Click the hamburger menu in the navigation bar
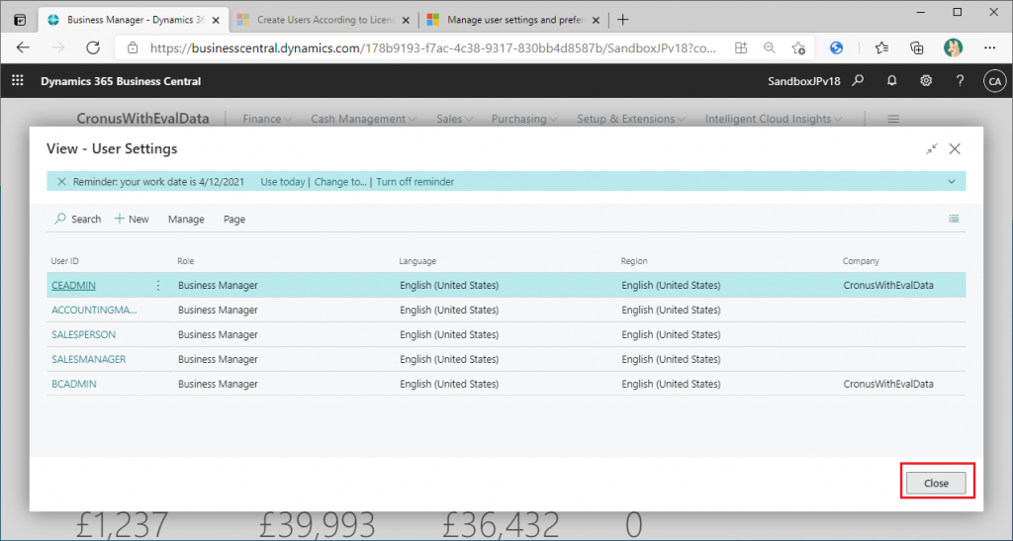The height and width of the screenshot is (541, 1013). (x=893, y=119)
